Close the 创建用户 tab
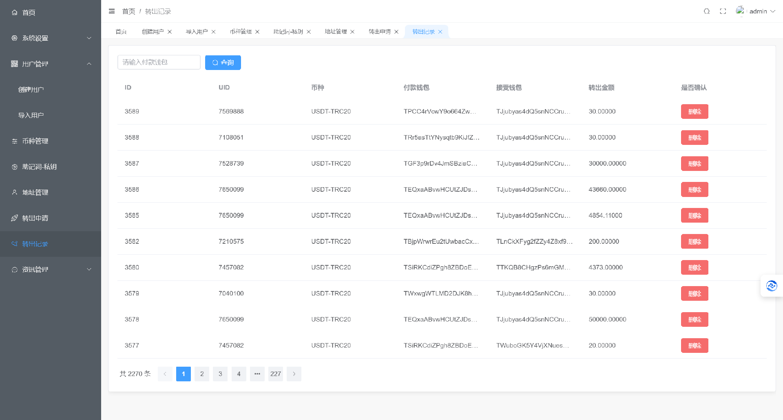The height and width of the screenshot is (420, 783). [x=170, y=32]
